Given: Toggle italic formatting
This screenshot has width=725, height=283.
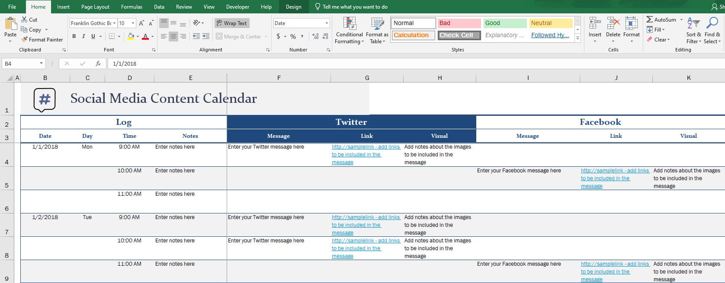Looking at the screenshot, I should click(x=83, y=36).
